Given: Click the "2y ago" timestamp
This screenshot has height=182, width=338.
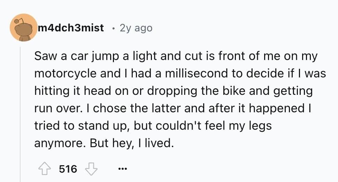Looking at the screenshot, I should click(136, 28).
